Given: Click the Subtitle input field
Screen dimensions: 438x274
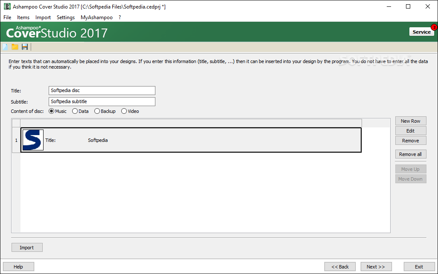Looking at the screenshot, I should [x=102, y=101].
